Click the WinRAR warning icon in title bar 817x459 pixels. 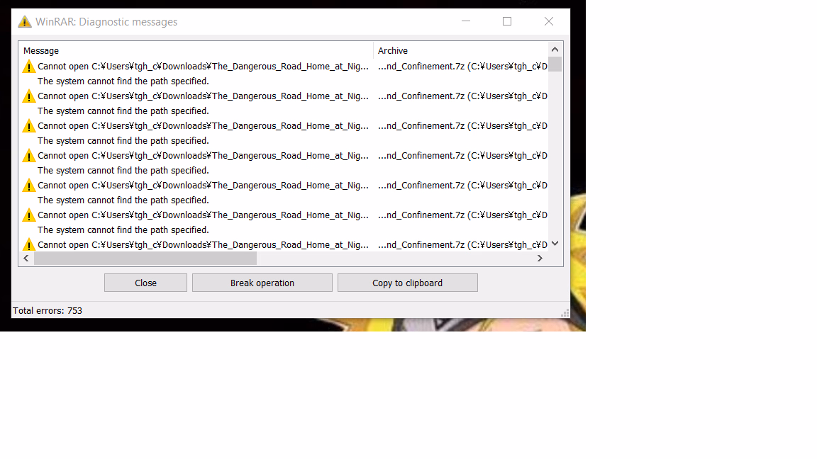(25, 21)
